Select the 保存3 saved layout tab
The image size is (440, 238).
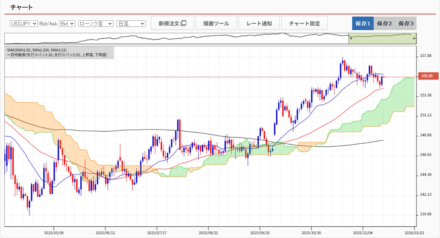[x=406, y=23]
